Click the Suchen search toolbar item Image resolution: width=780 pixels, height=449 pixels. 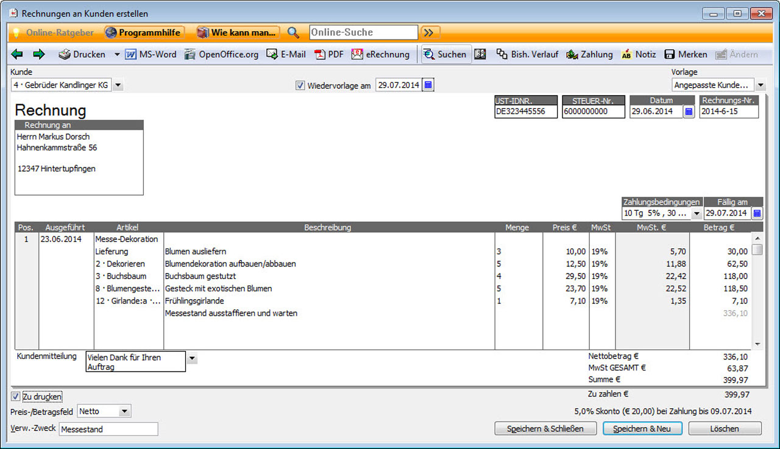coord(445,54)
